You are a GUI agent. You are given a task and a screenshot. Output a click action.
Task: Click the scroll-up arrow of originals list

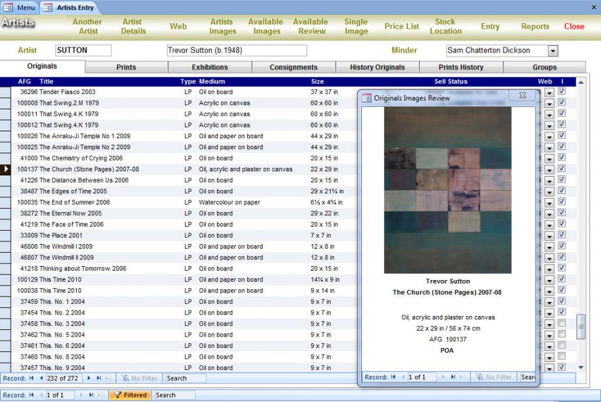pyautogui.click(x=581, y=83)
